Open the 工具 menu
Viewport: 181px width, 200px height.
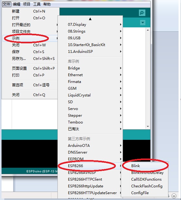pos(37,4)
